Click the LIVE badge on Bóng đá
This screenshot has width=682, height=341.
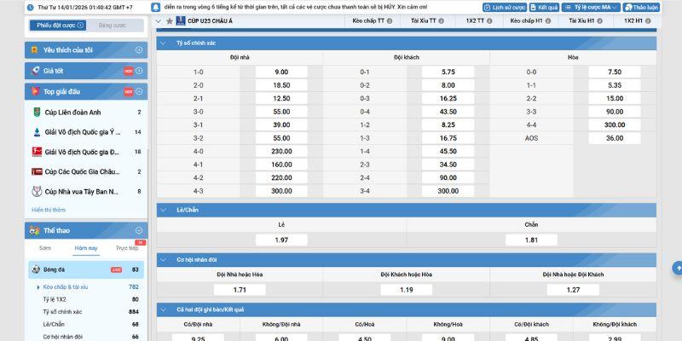coord(116,269)
